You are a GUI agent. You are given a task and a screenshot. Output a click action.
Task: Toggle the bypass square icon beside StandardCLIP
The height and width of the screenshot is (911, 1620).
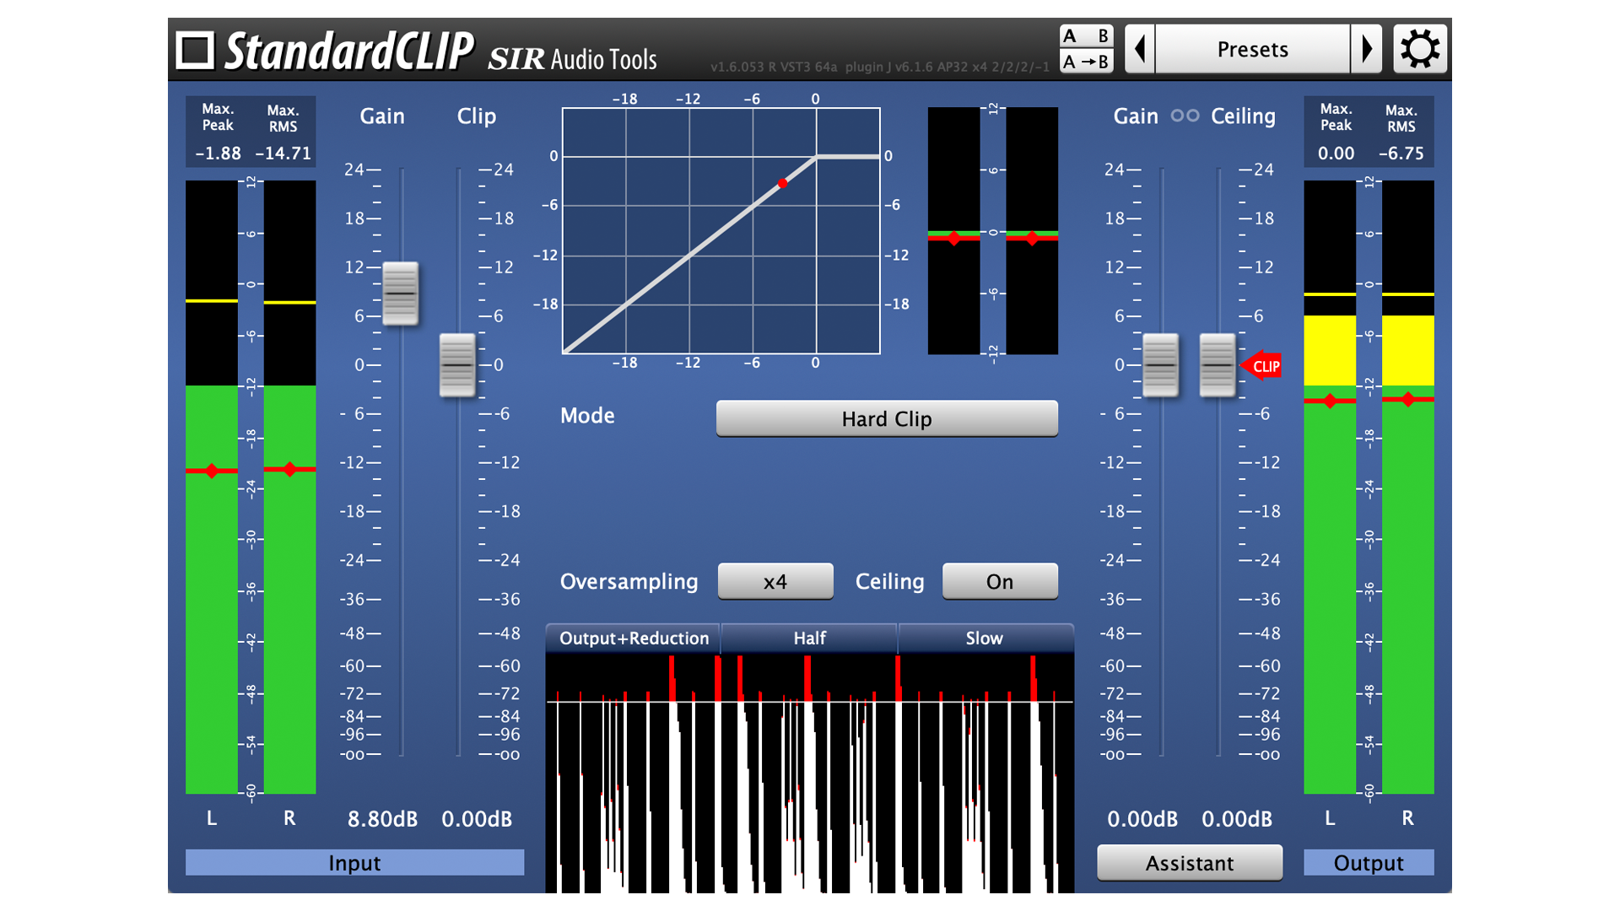[195, 50]
